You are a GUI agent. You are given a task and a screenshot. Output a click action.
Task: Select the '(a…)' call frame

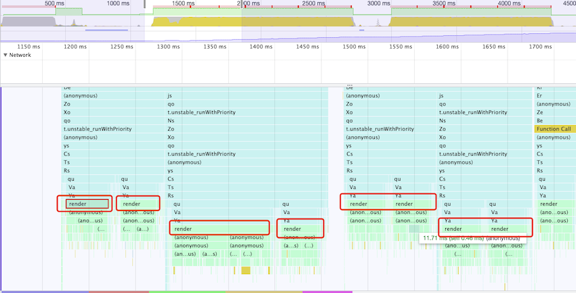click(142, 229)
